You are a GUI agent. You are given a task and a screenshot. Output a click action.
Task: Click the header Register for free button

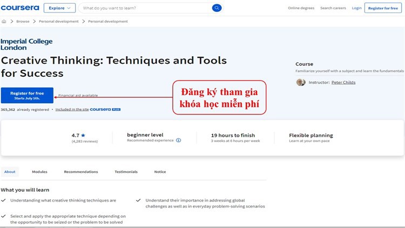pos(383,8)
